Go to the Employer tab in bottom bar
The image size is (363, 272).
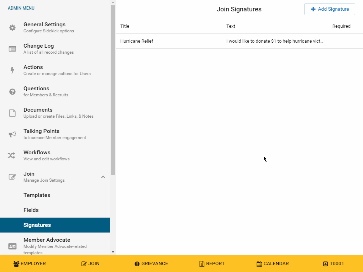pyautogui.click(x=30, y=264)
